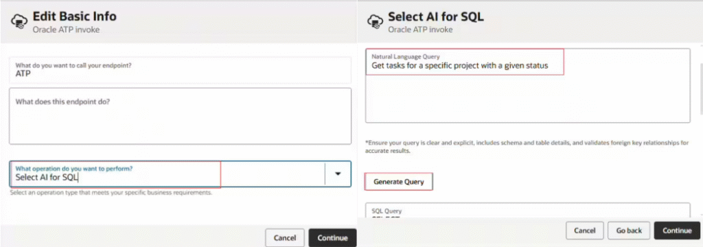
Task: Click Continue in the Select AI for SQL dialog
Action: (677, 231)
